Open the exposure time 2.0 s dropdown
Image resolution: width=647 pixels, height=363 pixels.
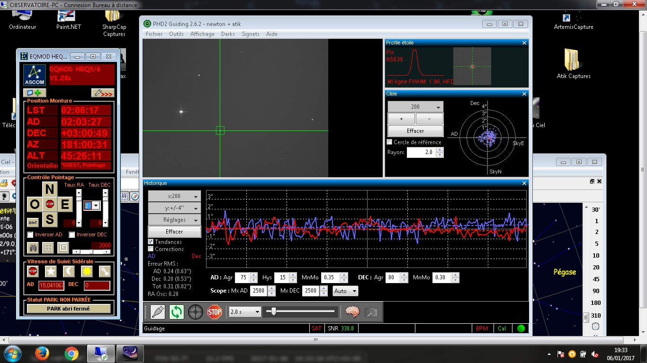245,312
